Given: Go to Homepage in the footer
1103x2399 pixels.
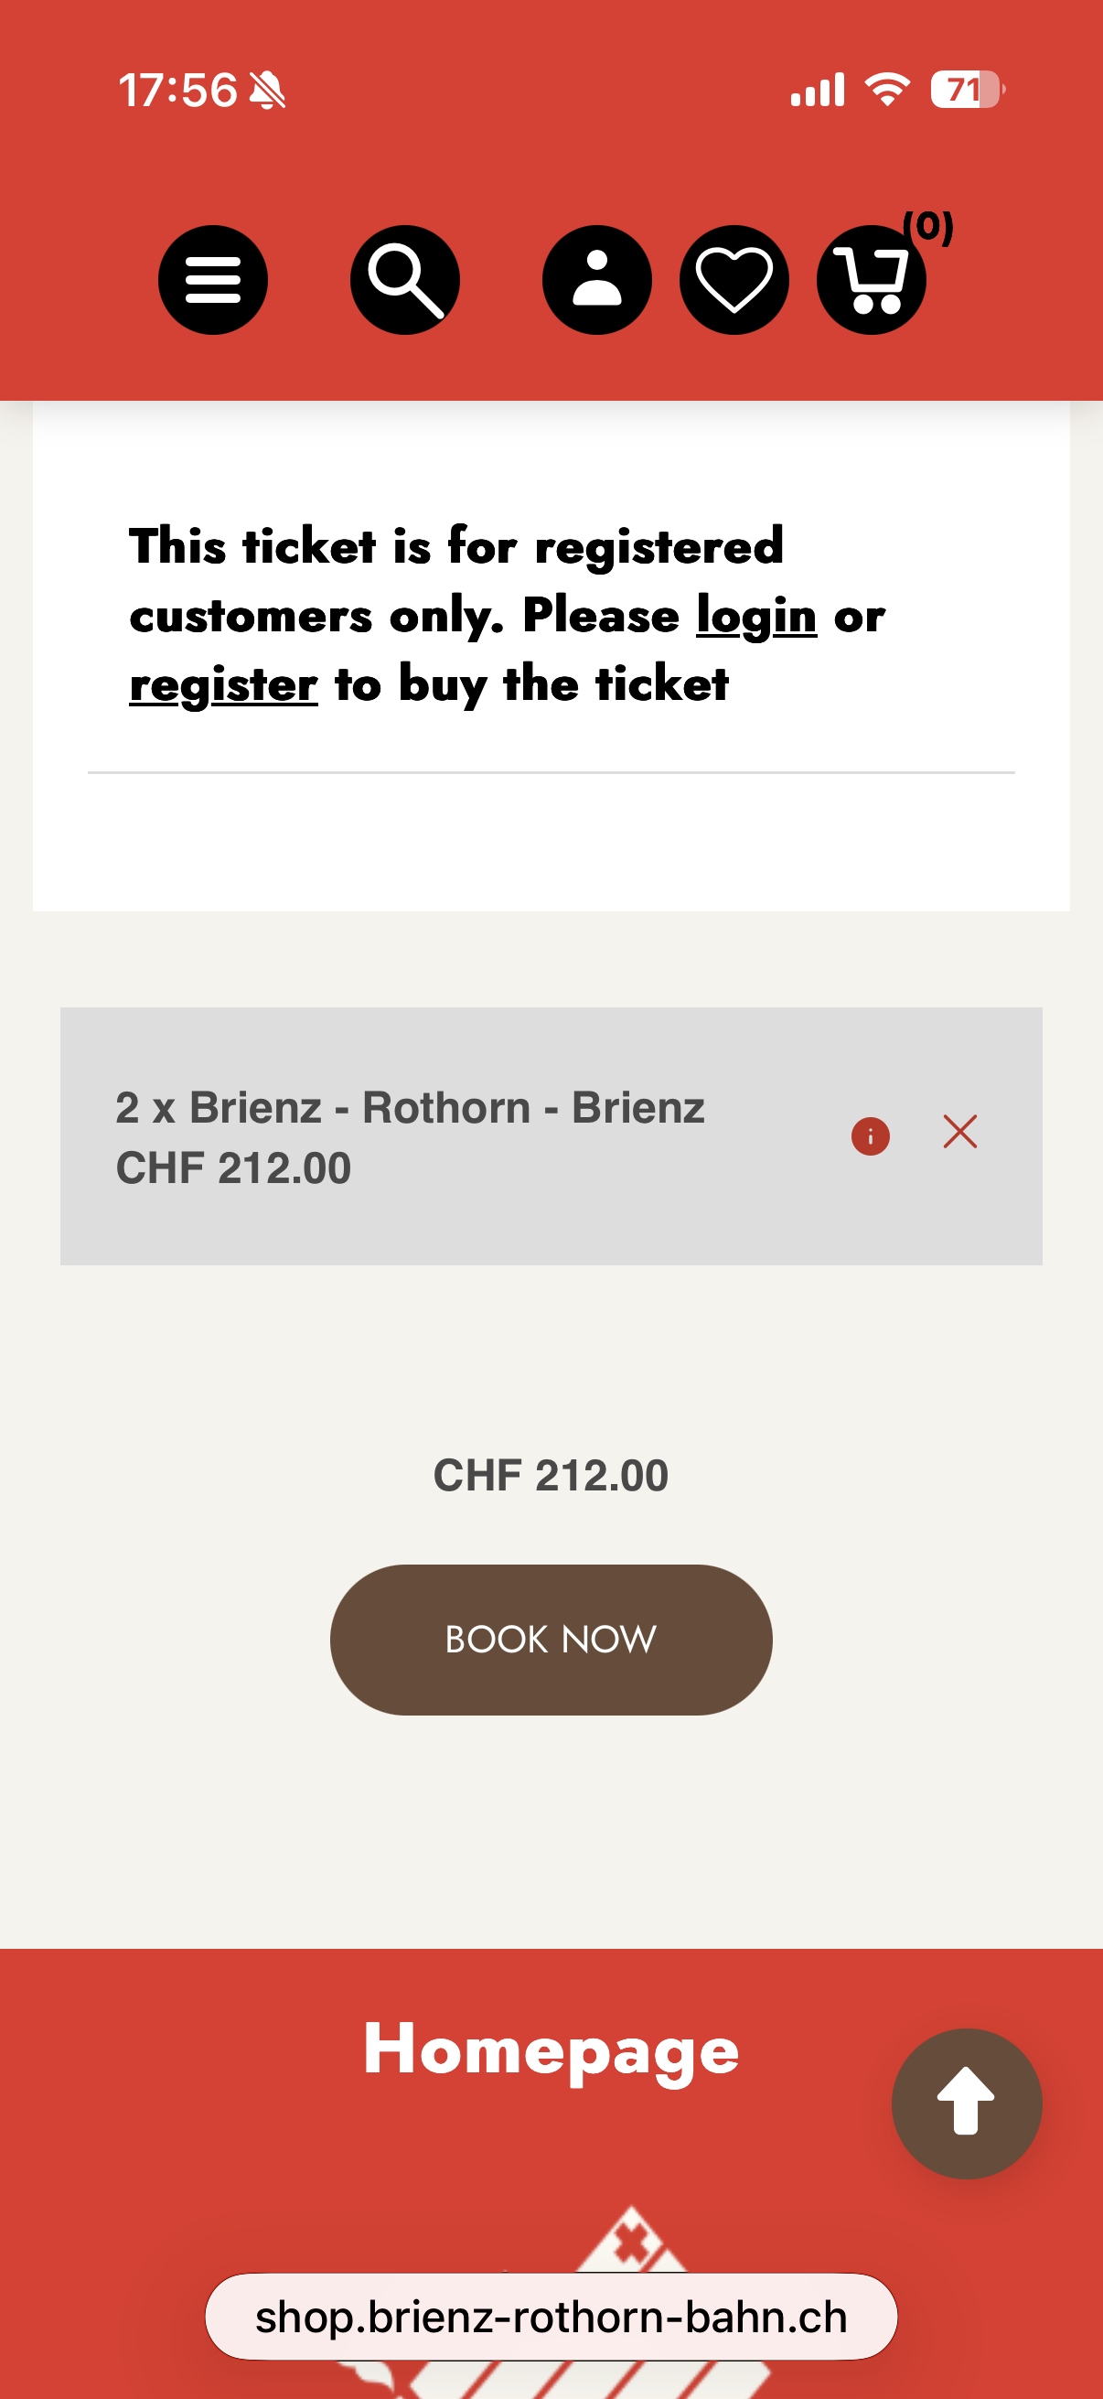Looking at the screenshot, I should tap(551, 2049).
